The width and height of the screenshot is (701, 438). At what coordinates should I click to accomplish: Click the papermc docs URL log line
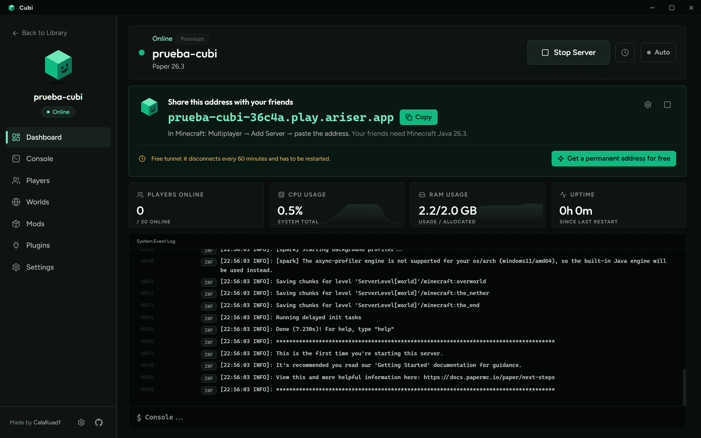pos(387,377)
